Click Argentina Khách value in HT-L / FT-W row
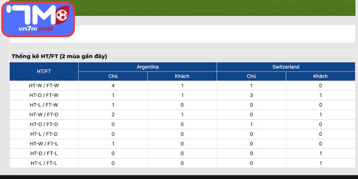Viewport: 358px width, 179px height. click(x=182, y=105)
